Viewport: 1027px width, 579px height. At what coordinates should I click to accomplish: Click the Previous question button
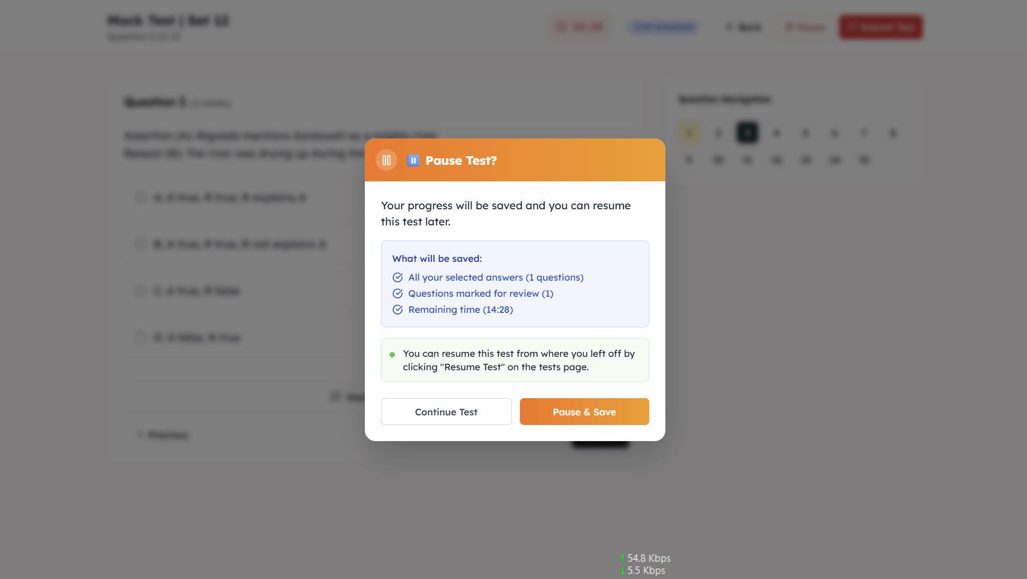pos(163,435)
